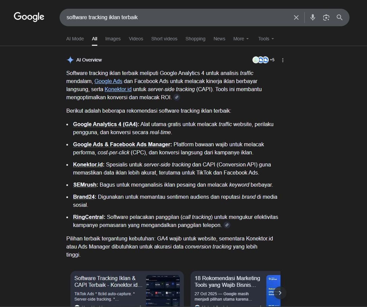Image resolution: width=367 pixels, height=307 pixels.
Task: Advance the results carousel with the right chevron
Action: (279, 293)
